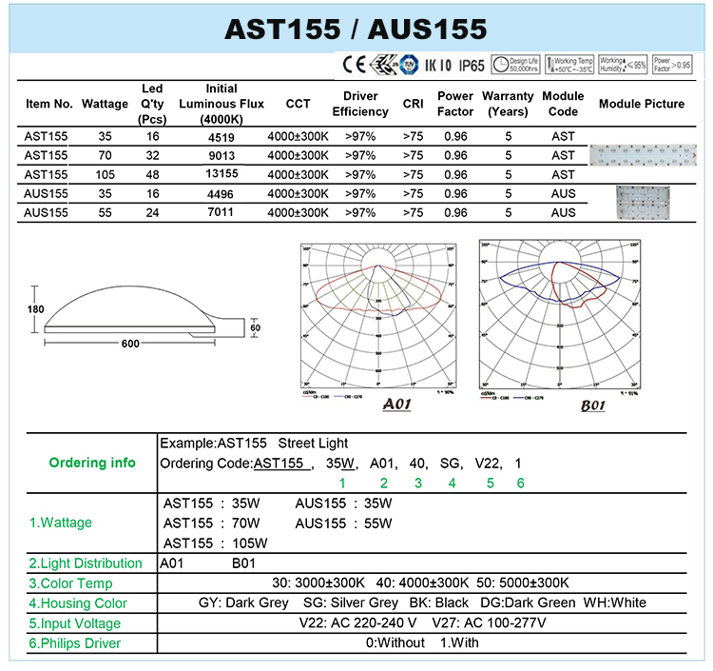The image size is (713, 671).
Task: Click the AST LED module picture
Action: pyautogui.click(x=643, y=155)
